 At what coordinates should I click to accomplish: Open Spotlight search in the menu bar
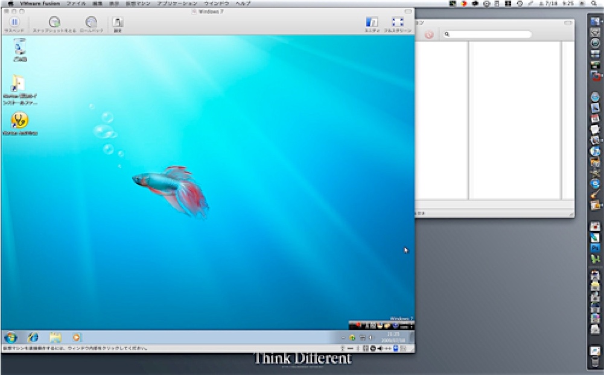(594, 4)
